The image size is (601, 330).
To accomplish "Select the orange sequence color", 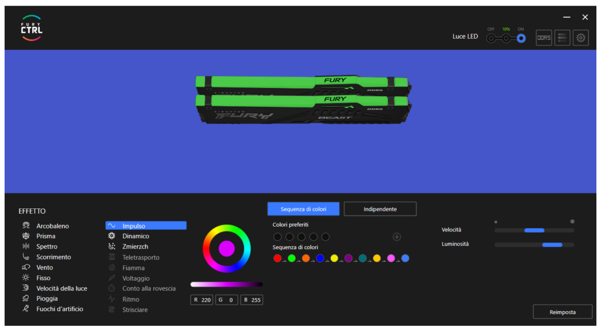I will (x=306, y=258).
